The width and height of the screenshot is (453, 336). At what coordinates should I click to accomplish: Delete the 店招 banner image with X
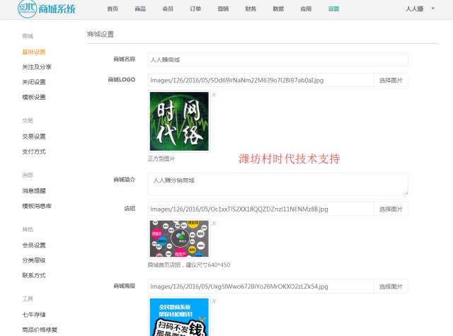coord(214,223)
